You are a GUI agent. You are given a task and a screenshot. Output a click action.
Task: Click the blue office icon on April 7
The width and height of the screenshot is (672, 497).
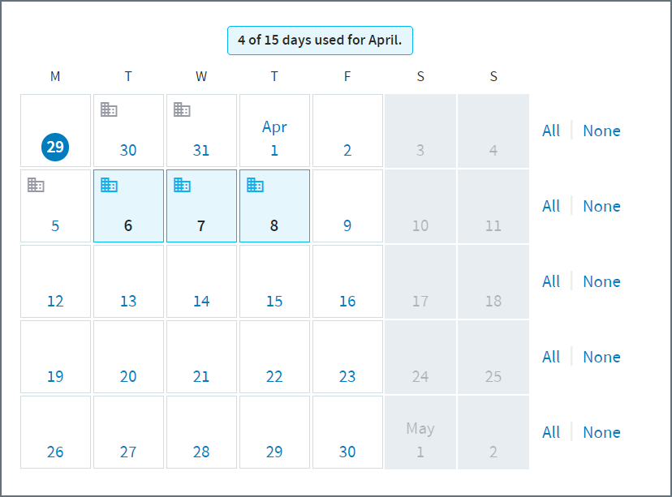[x=182, y=185]
